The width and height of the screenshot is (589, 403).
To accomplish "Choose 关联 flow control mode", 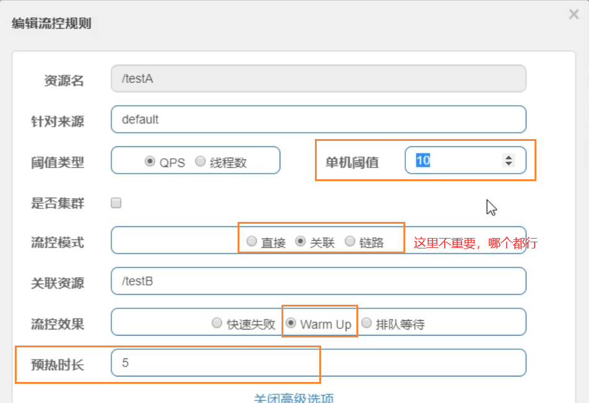I will tap(300, 241).
